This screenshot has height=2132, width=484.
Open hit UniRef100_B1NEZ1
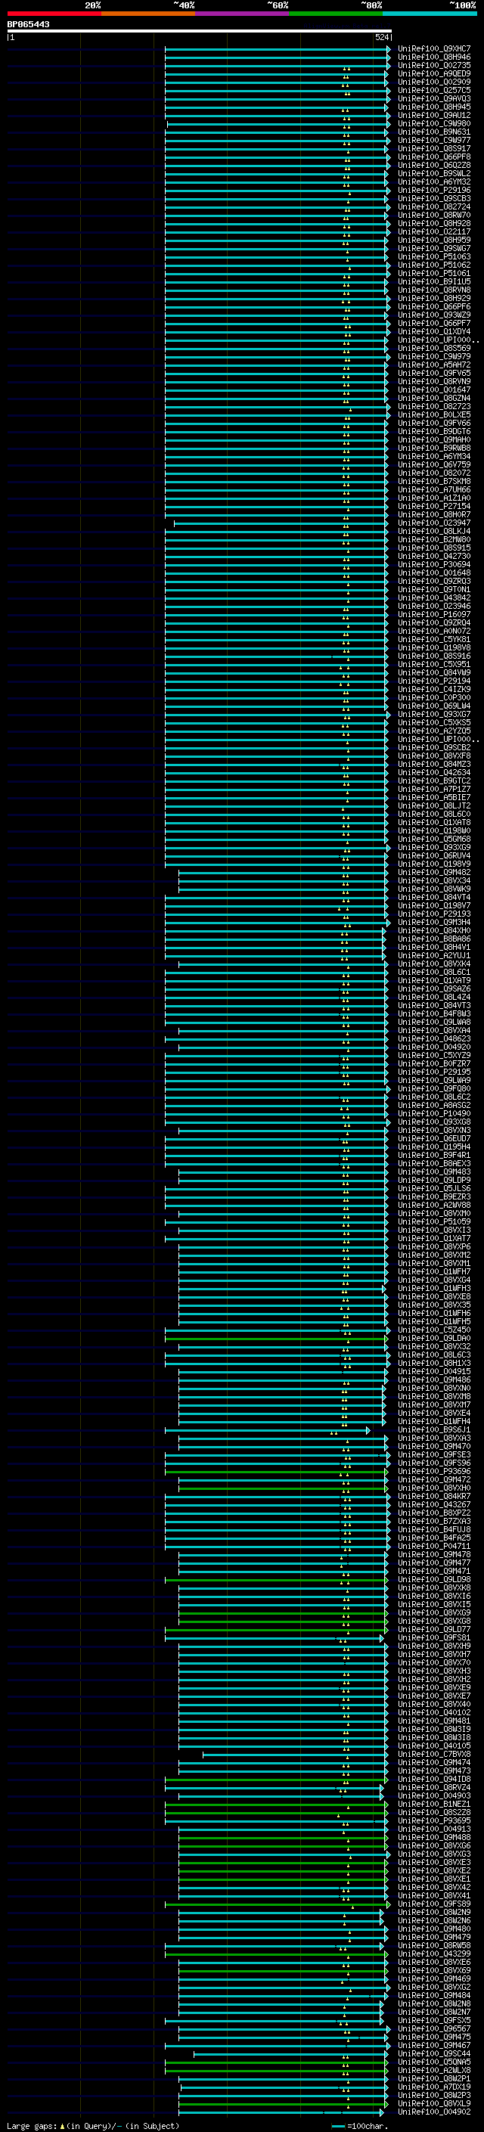[x=434, y=1804]
